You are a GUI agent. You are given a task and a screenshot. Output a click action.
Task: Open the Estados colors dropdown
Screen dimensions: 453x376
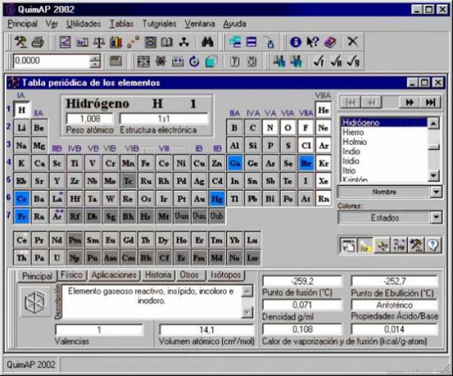(436, 218)
